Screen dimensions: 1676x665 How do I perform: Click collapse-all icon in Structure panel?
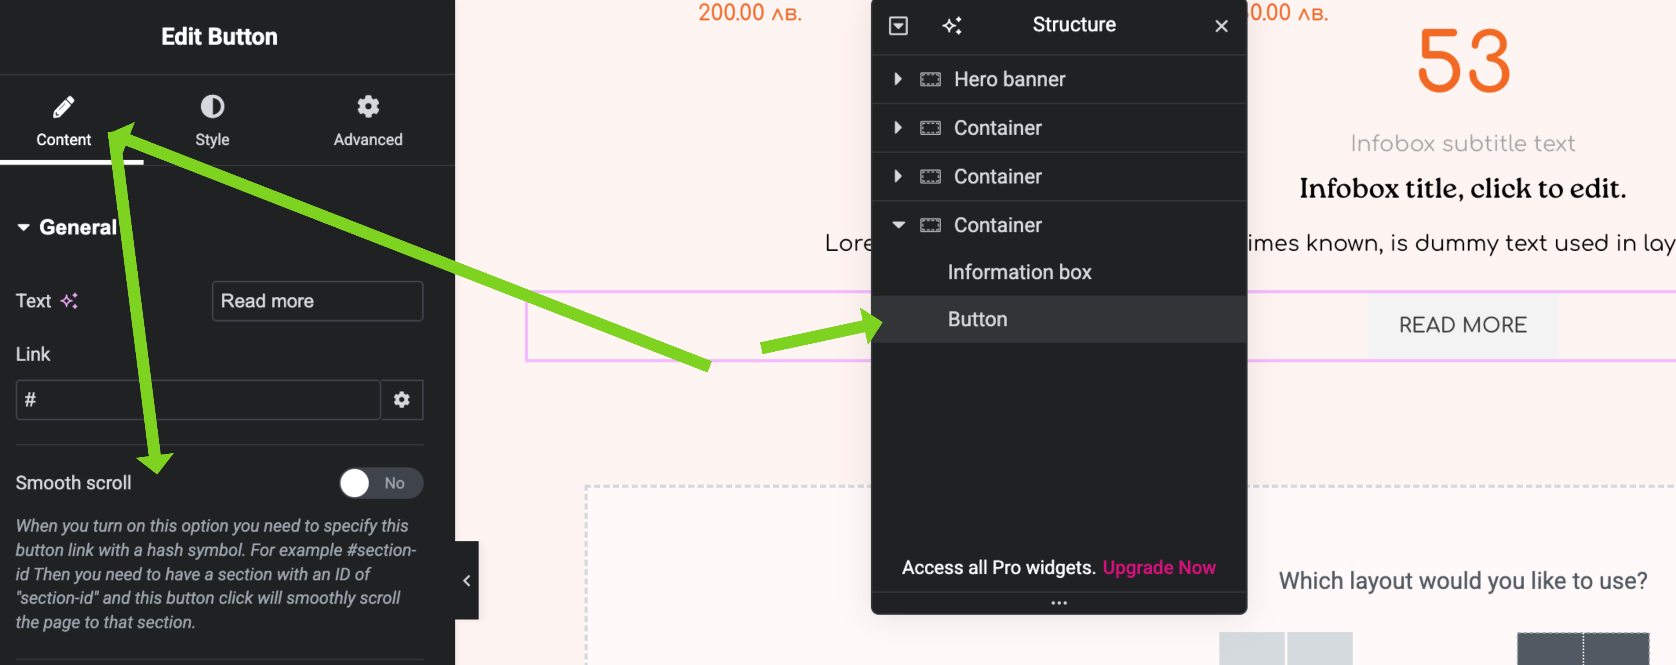pyautogui.click(x=898, y=25)
